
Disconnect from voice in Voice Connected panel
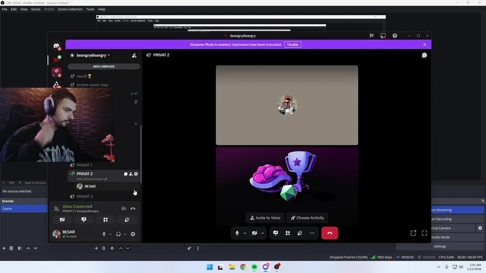click(x=133, y=209)
